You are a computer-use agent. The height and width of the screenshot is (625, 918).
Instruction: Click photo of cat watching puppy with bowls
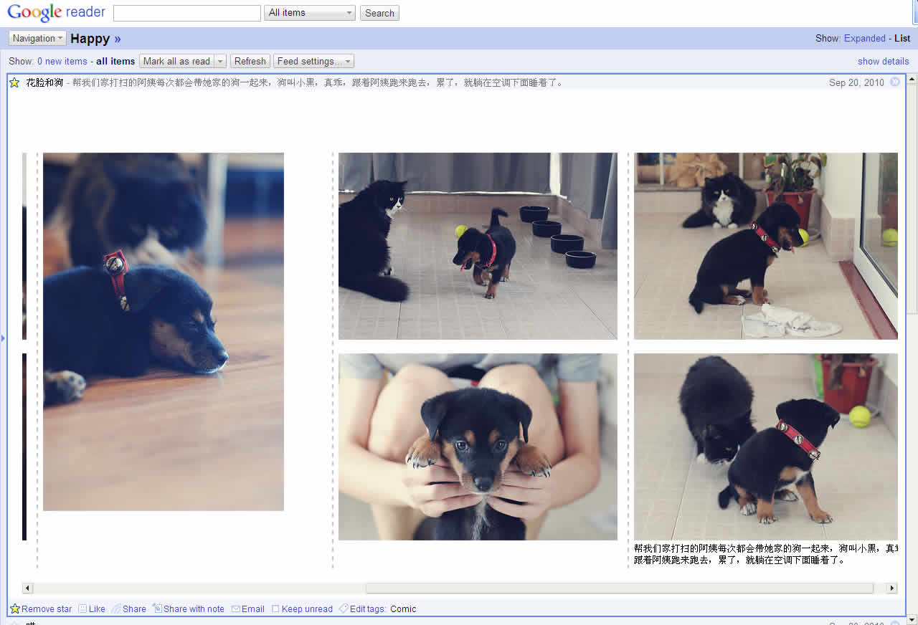coord(478,246)
